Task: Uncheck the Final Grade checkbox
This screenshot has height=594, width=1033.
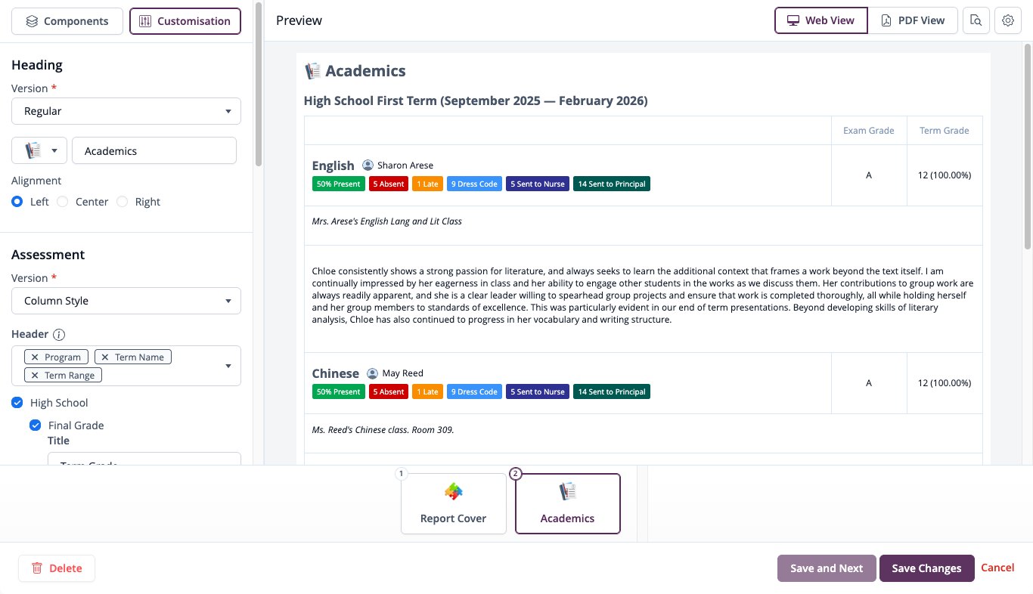Action: click(x=35, y=425)
